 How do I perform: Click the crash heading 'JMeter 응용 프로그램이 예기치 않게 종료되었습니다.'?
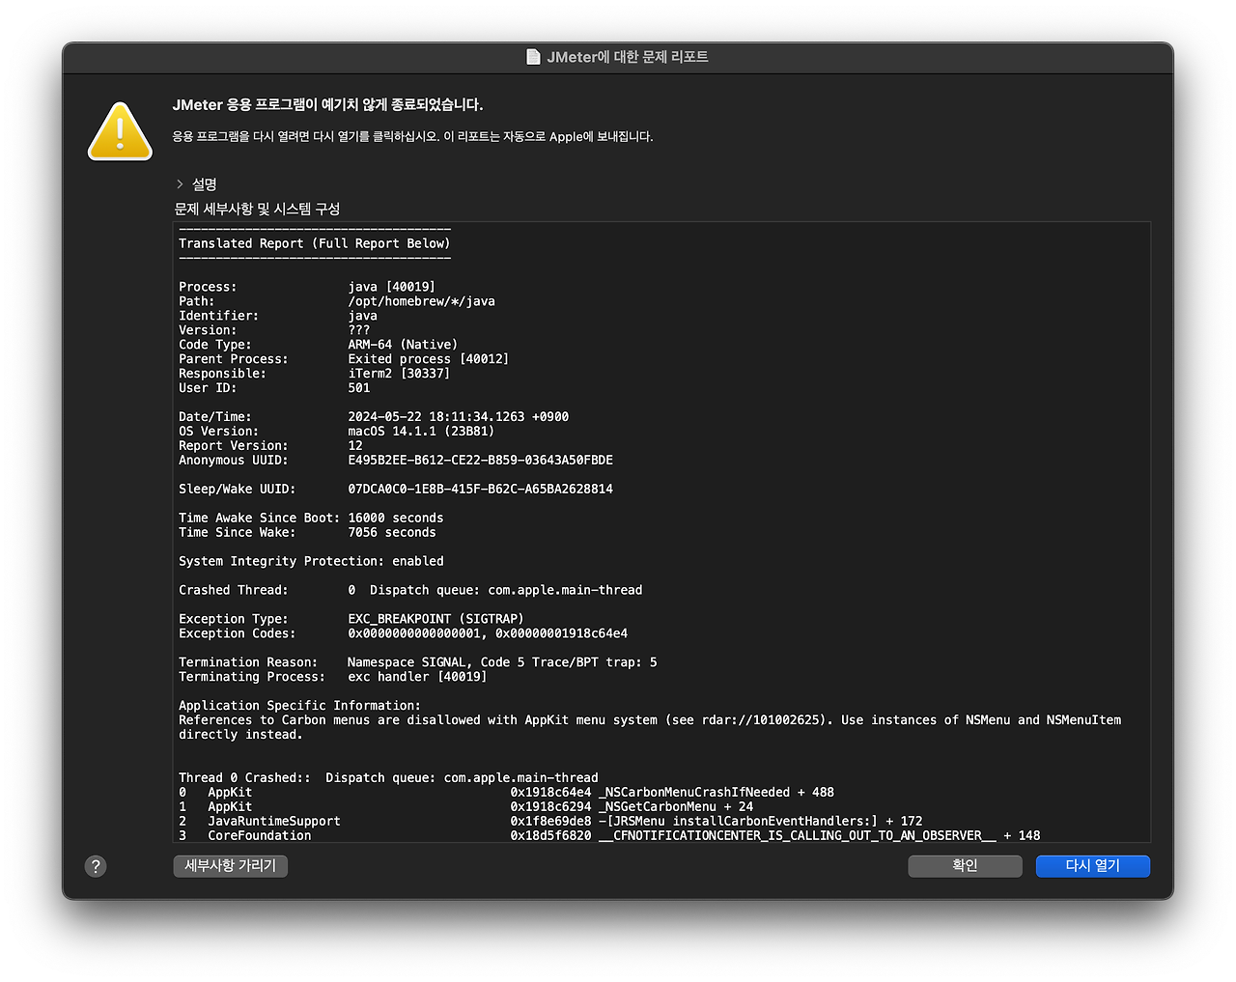pos(327,104)
